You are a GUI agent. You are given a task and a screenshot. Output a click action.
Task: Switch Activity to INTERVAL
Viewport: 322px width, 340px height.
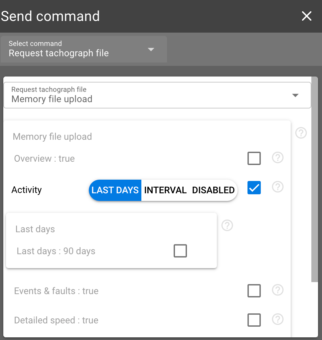tap(165, 190)
